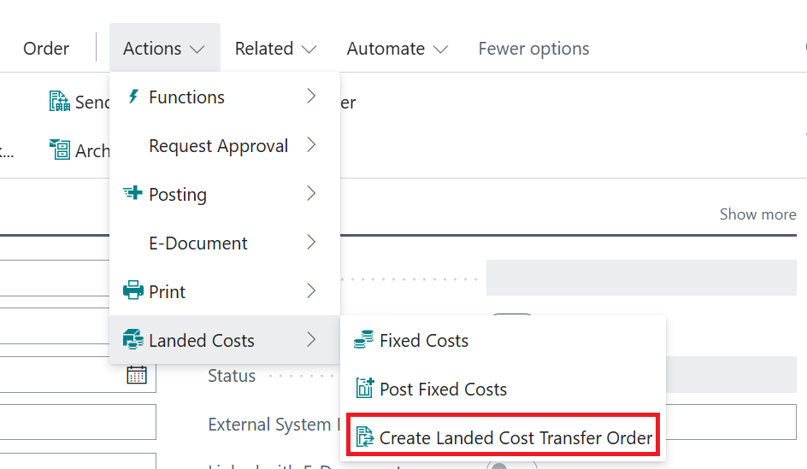Open the Order menu tab
This screenshot has height=469, width=807.
point(46,49)
